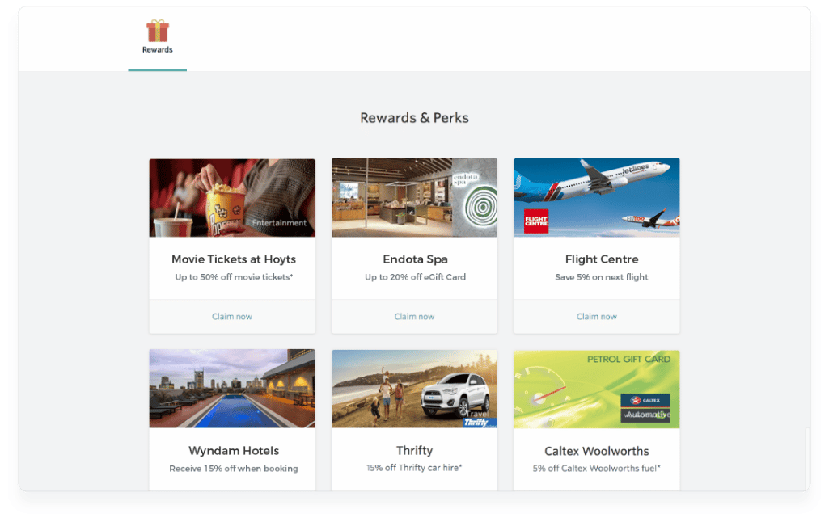Image resolution: width=829 pixels, height=522 pixels.
Task: Open the Thrifty car hire beach image
Action: click(414, 389)
